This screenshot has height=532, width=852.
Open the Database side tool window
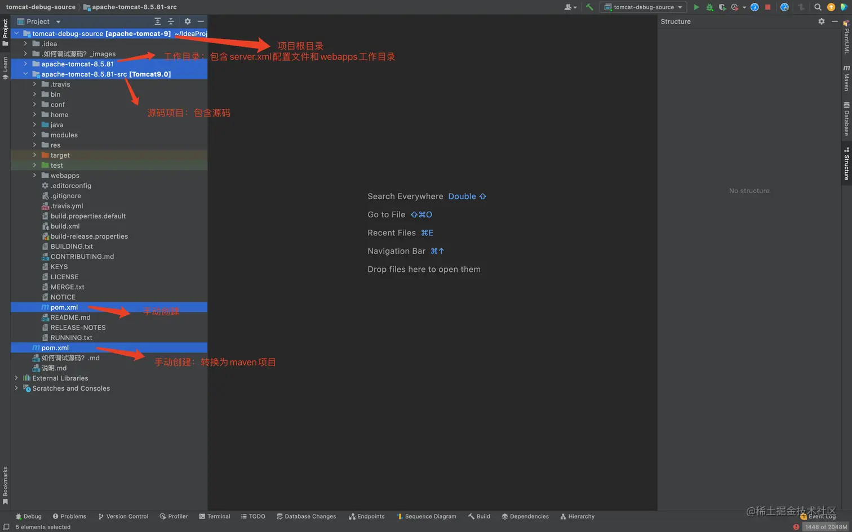(x=846, y=119)
